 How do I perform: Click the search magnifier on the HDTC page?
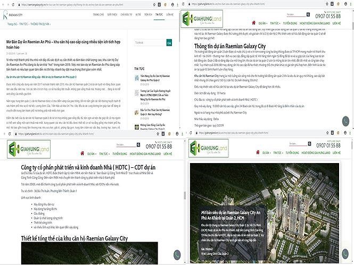click(x=138, y=145)
